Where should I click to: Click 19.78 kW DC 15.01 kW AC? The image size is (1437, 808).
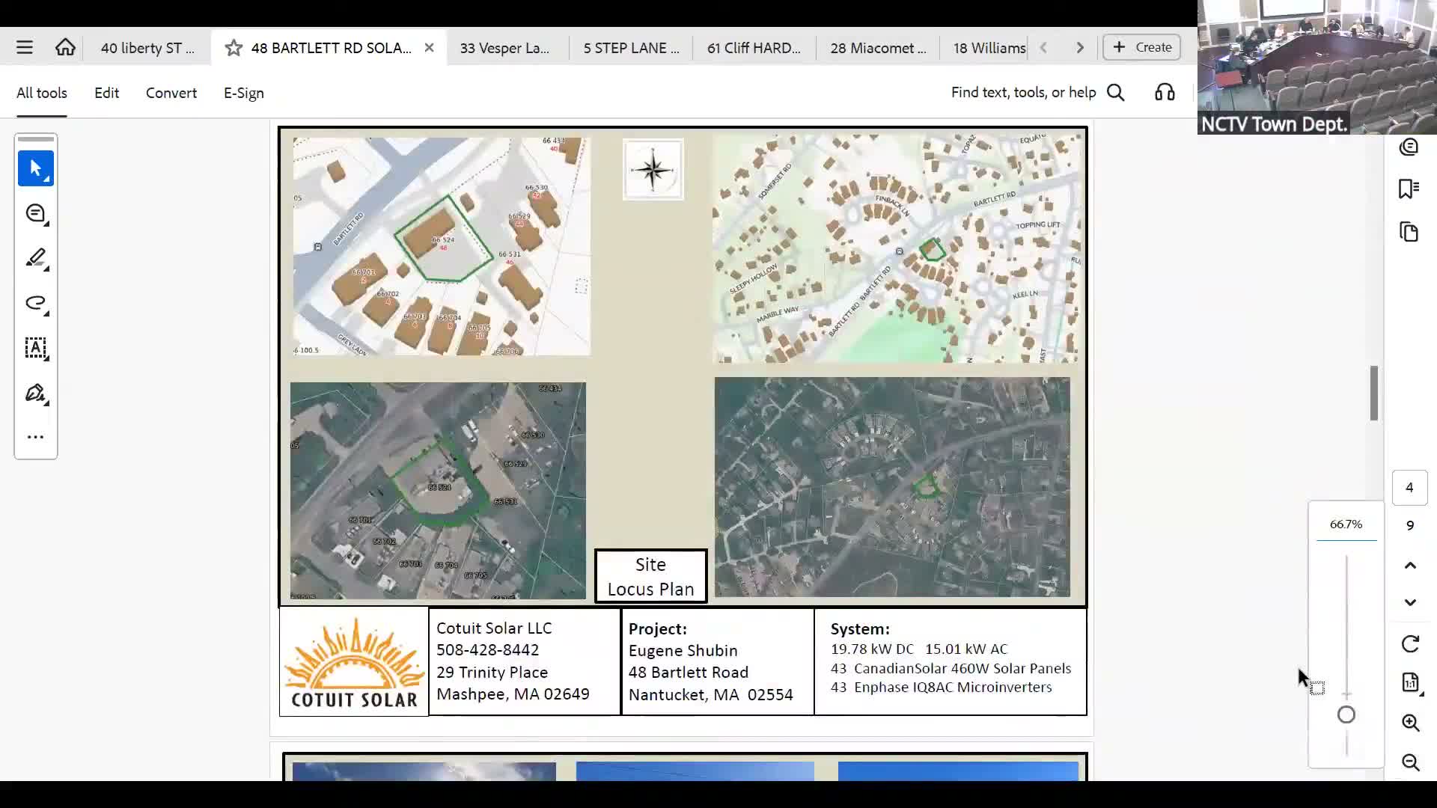pos(919,649)
